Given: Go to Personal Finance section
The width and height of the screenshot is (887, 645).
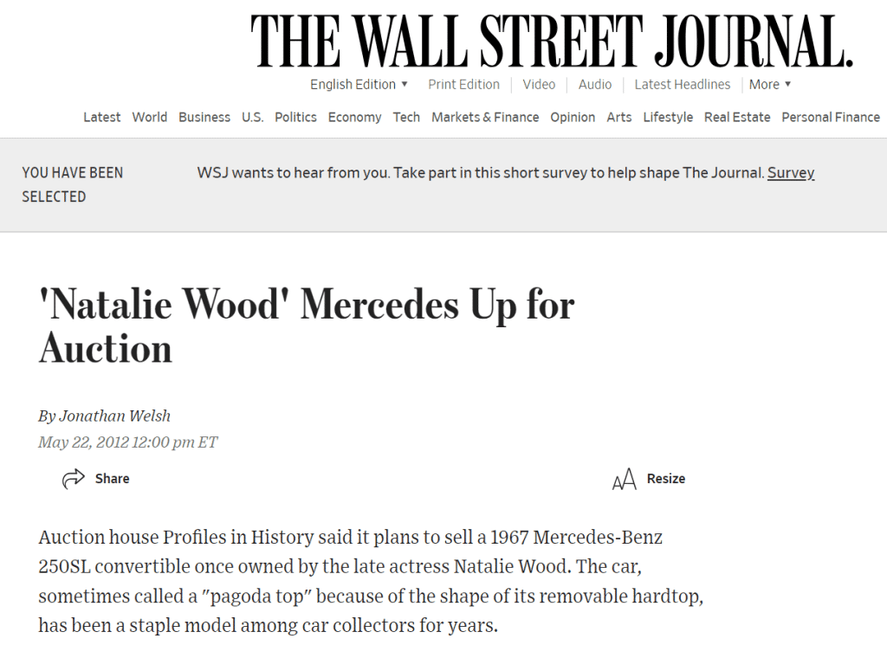Looking at the screenshot, I should (830, 118).
